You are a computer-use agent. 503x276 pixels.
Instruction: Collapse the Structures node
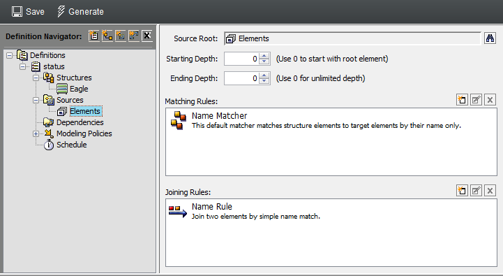(x=36, y=78)
